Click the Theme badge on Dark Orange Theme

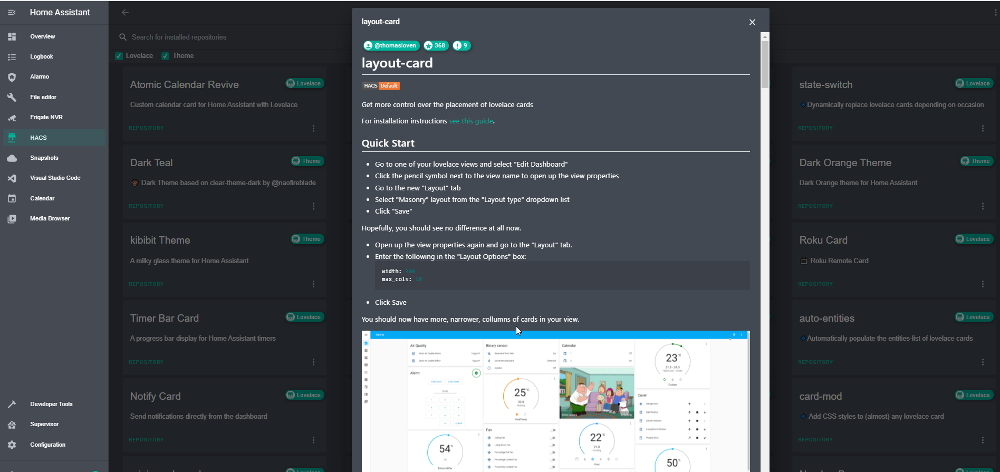point(976,161)
